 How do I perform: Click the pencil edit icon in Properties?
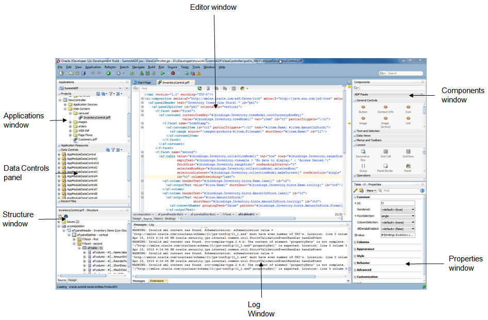pos(356,190)
